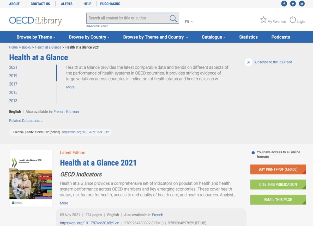Click the Login power icon

[293, 20]
